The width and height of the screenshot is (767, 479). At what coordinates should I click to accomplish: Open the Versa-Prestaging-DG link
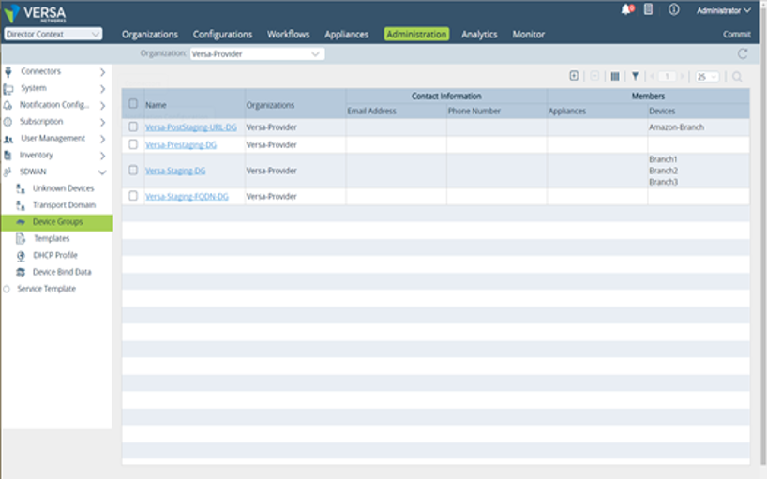click(x=181, y=144)
